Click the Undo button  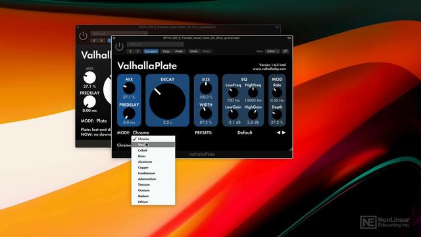coord(193,51)
